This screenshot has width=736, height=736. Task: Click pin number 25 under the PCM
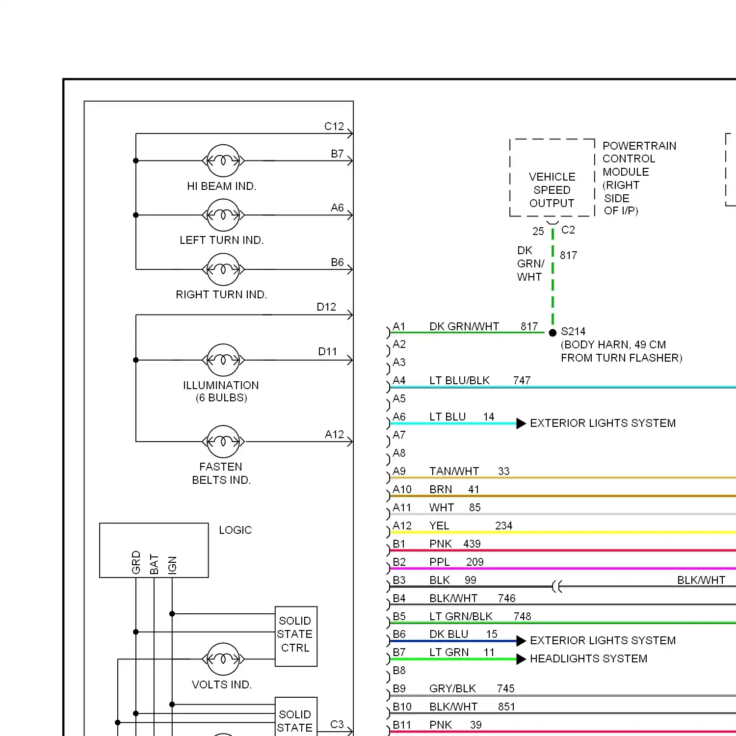pos(538,231)
